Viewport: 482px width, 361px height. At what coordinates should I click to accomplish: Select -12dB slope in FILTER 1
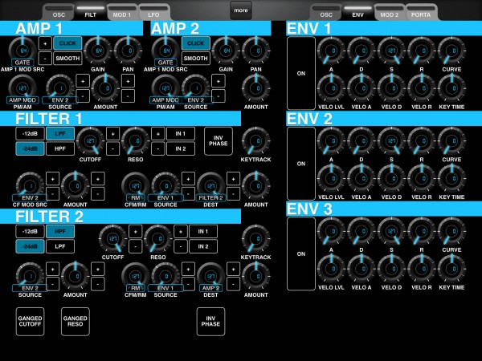click(31, 134)
